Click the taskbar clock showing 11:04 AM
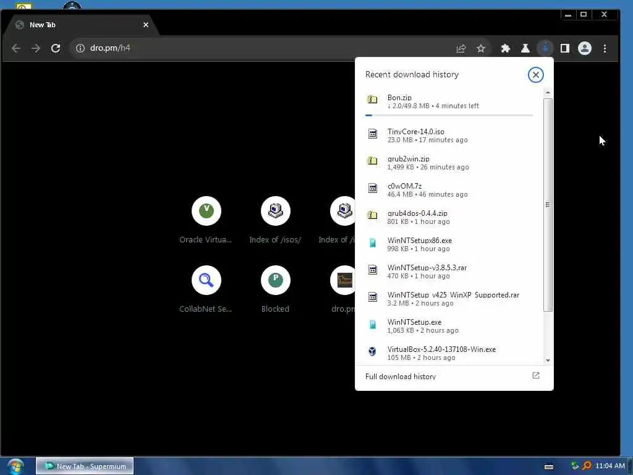The image size is (633, 475). 610,466
